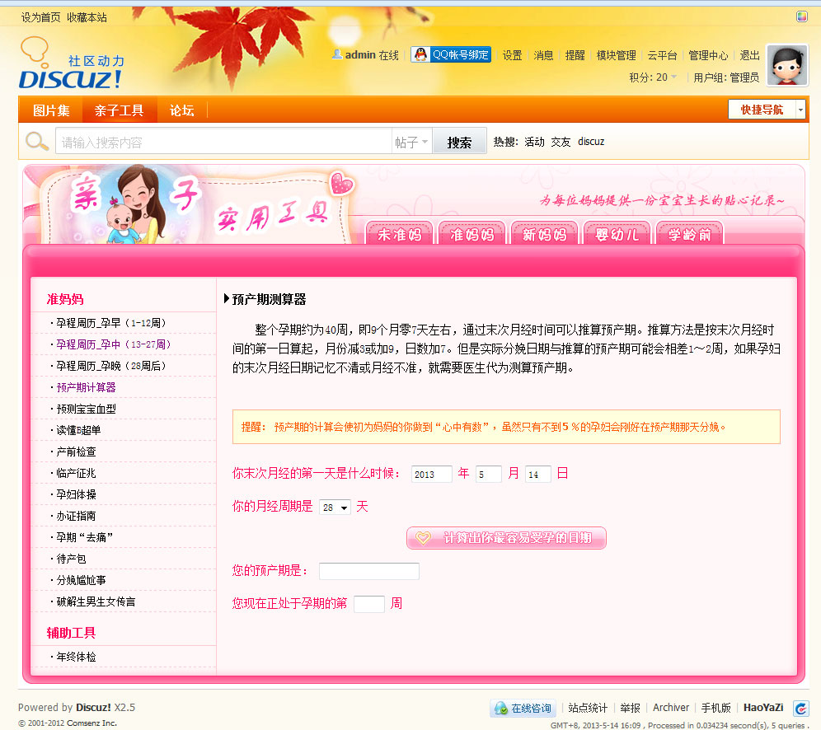The height and width of the screenshot is (730, 821).
Task: Click 退出 to log out
Action: tap(749, 55)
